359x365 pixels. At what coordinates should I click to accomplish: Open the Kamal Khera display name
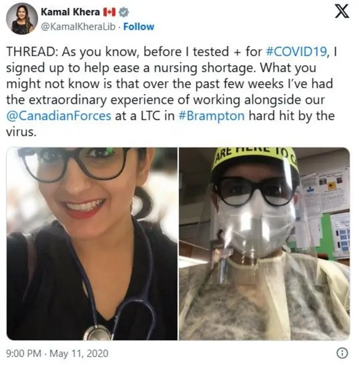(70, 12)
